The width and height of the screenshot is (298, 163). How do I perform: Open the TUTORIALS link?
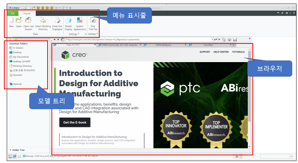[x=238, y=52]
